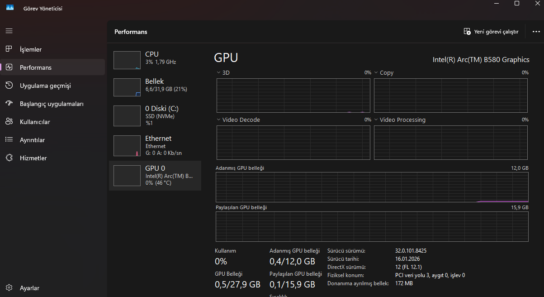Show the Hizmetler page

pos(52,158)
